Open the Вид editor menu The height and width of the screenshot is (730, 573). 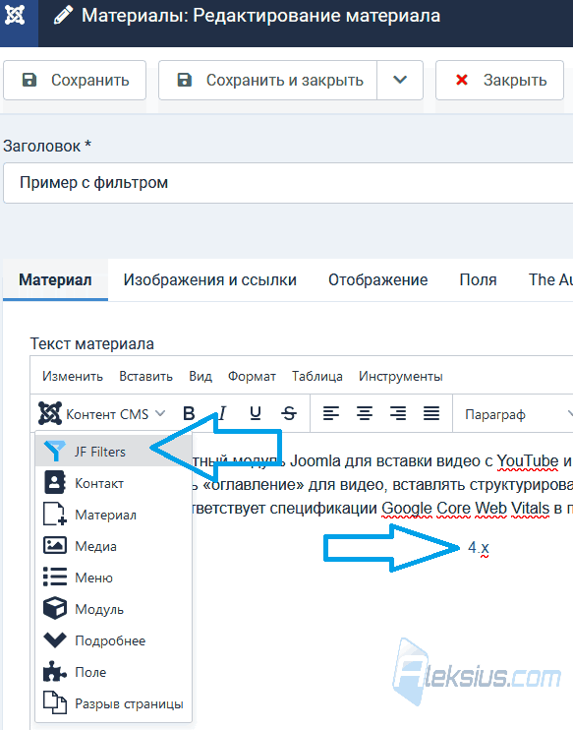(x=201, y=376)
